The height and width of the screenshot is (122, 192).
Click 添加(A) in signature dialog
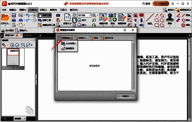point(65,38)
